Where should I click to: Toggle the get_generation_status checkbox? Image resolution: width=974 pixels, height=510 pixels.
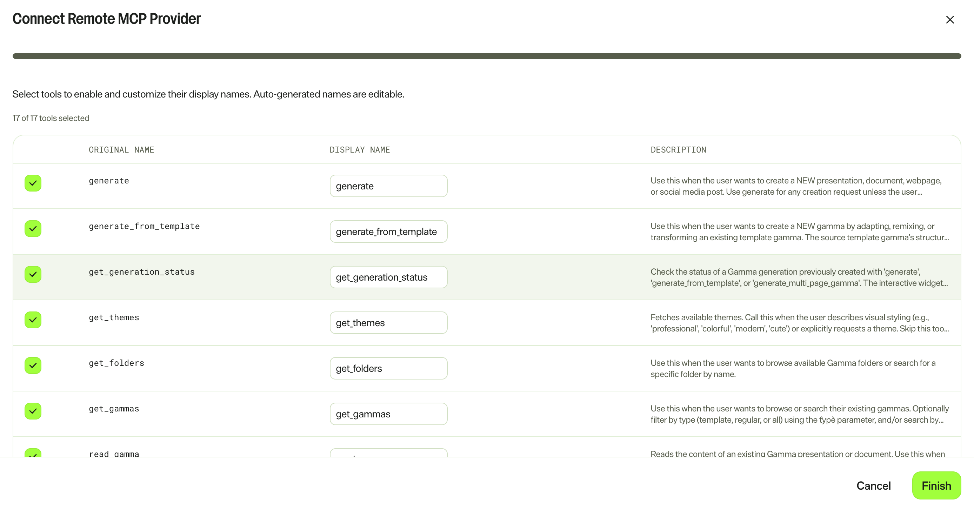click(33, 274)
